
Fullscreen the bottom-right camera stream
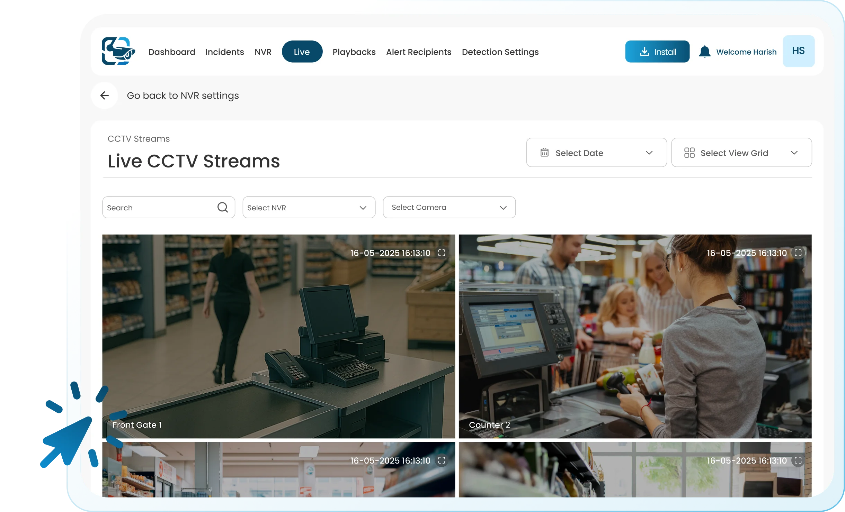pyautogui.click(x=798, y=460)
